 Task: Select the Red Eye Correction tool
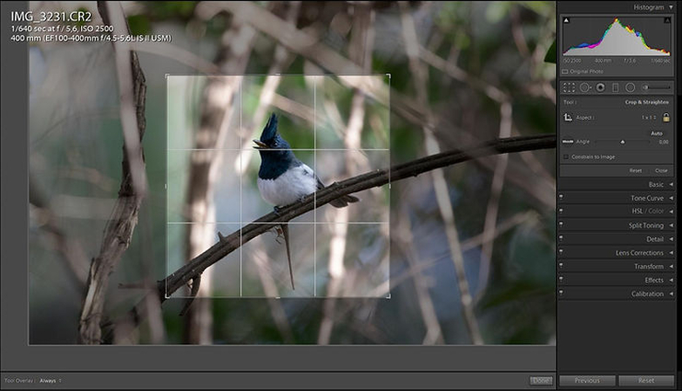(x=600, y=88)
